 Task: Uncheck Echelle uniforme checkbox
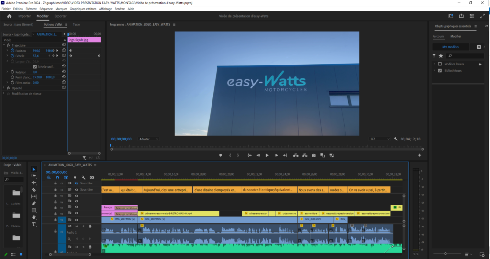pyautogui.click(x=35, y=67)
